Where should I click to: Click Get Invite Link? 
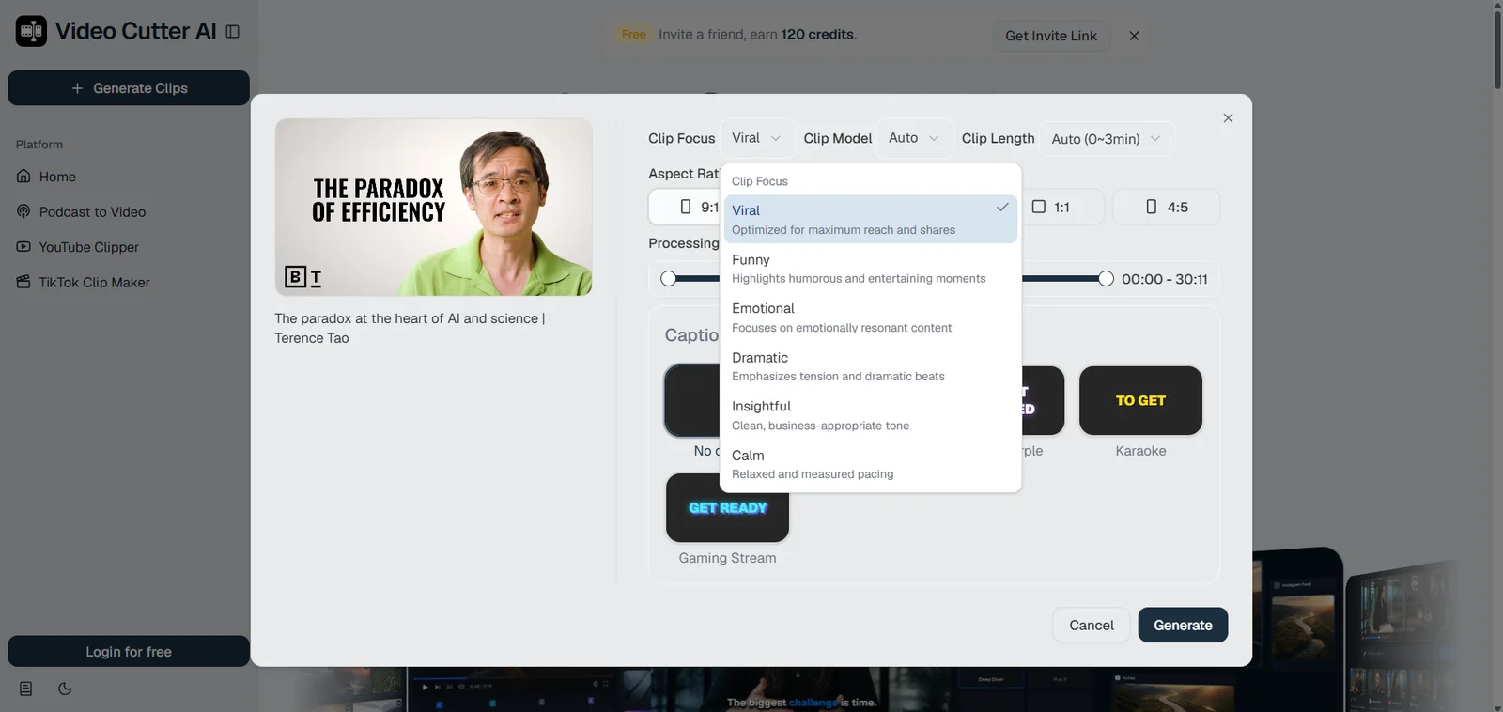click(x=1051, y=36)
